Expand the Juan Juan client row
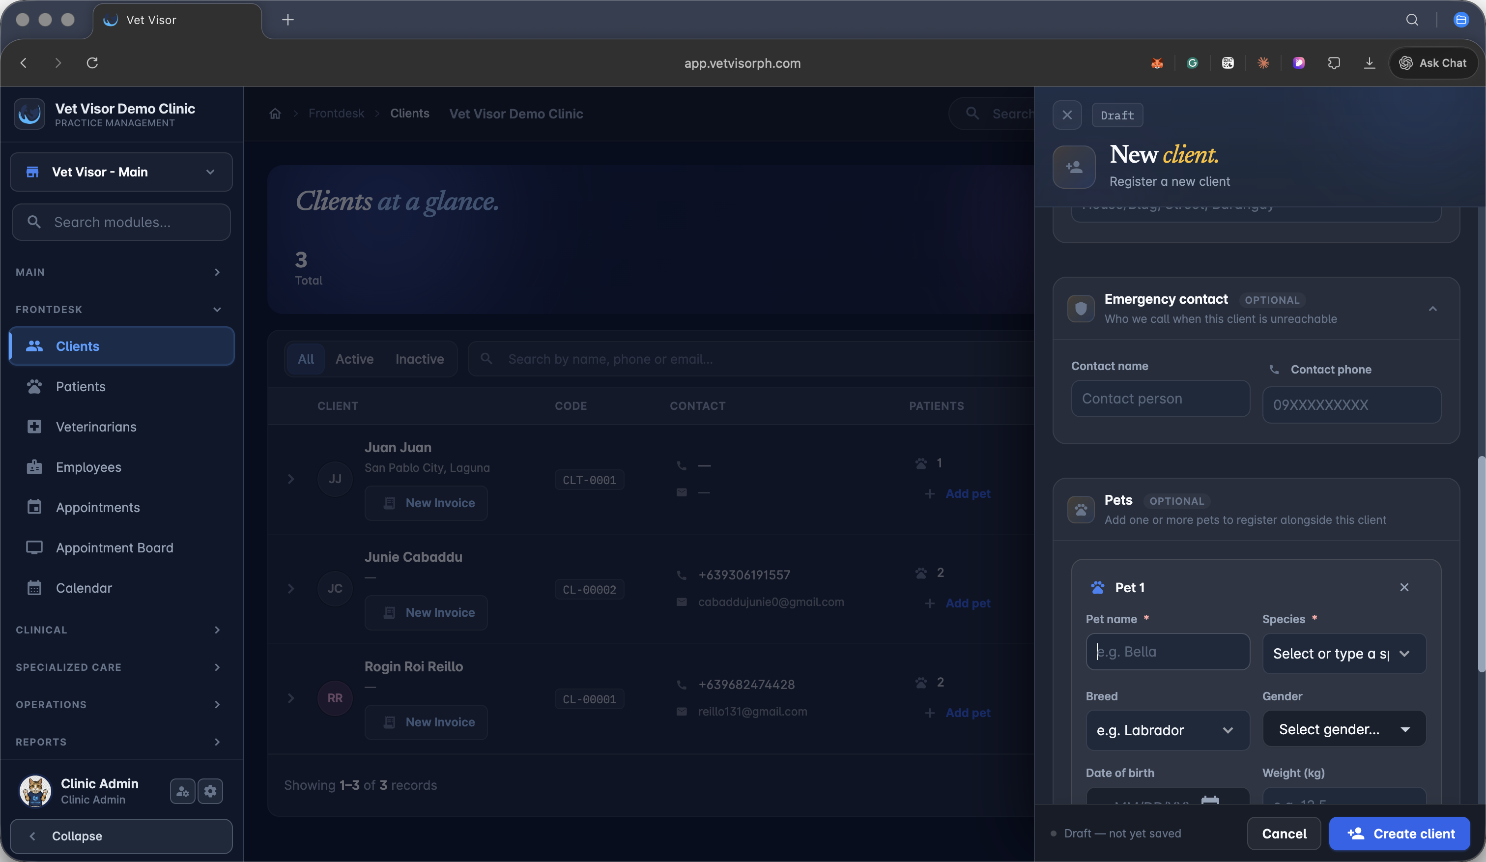The width and height of the screenshot is (1486, 862). coord(291,479)
